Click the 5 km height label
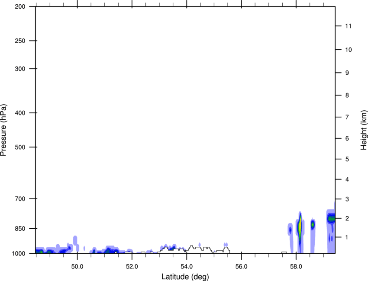This screenshot has height=281, width=368. pyautogui.click(x=347, y=159)
